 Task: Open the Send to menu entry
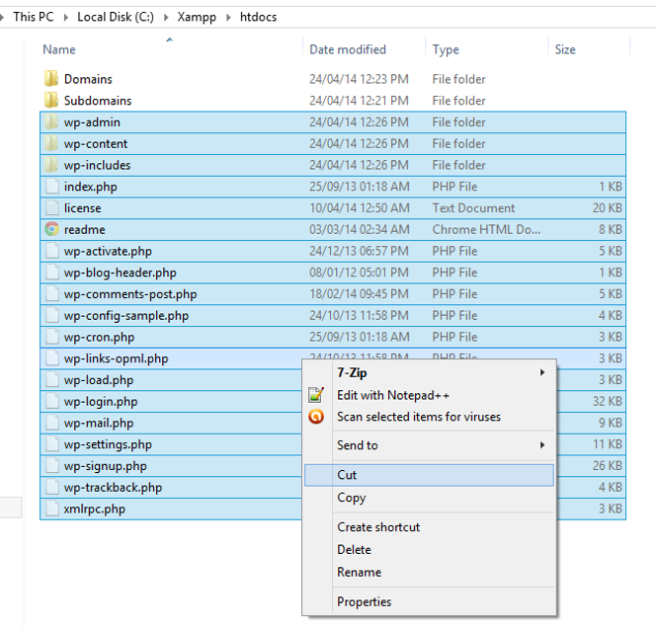coord(429,444)
